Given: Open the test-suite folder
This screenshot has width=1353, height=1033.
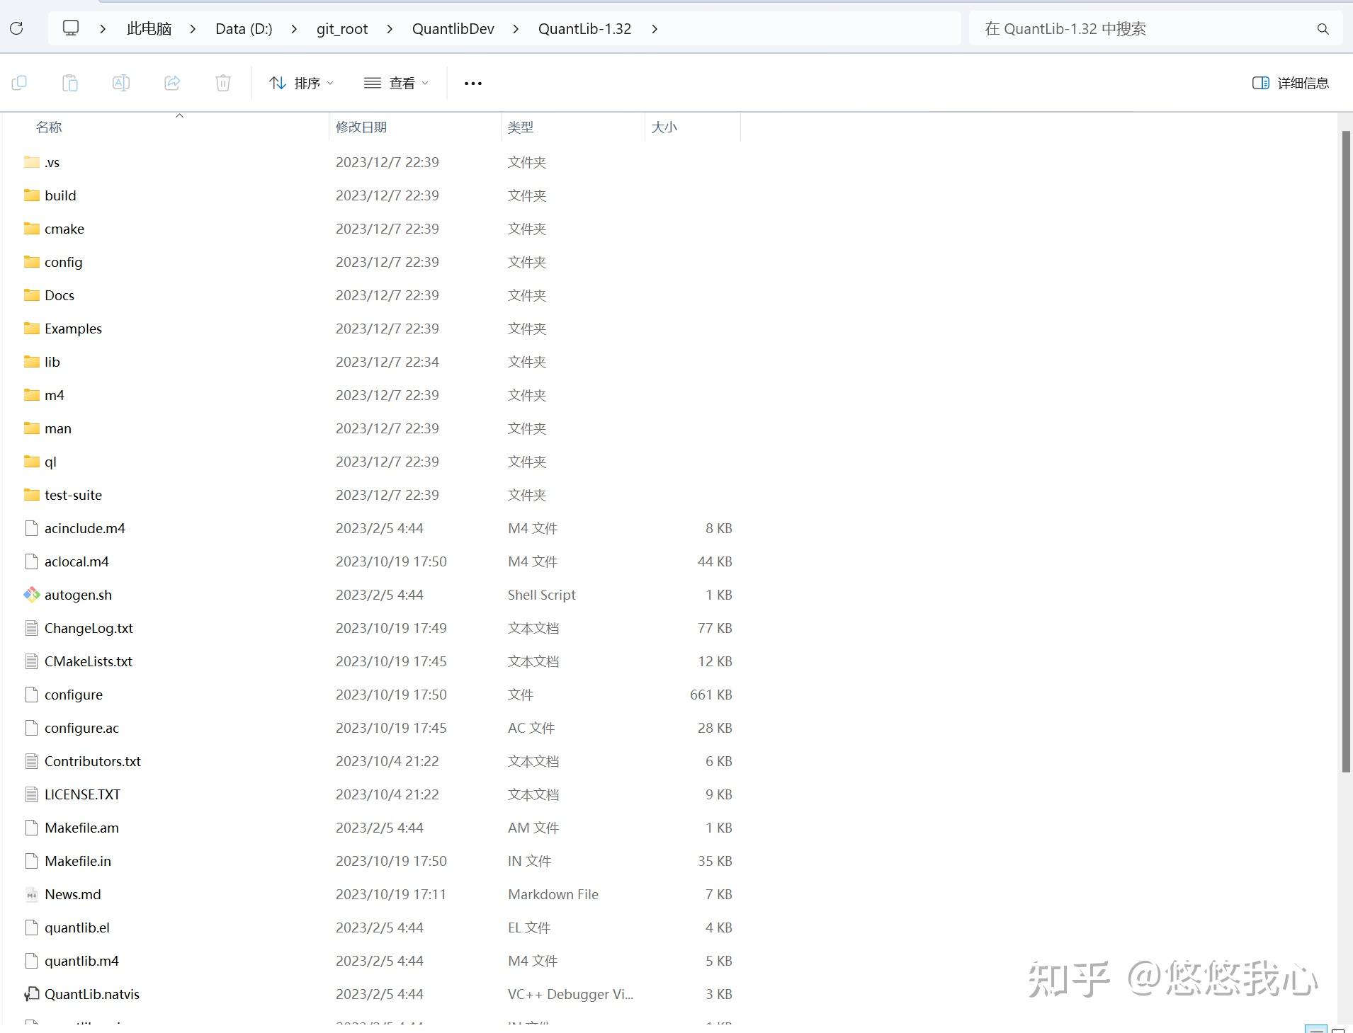Looking at the screenshot, I should (x=73, y=495).
